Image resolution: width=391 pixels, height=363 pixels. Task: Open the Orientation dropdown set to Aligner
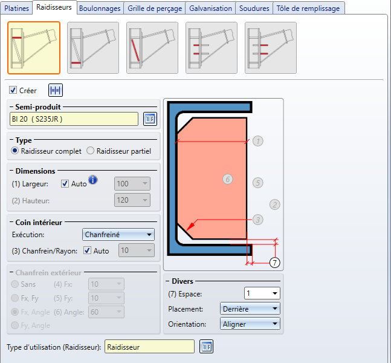(x=250, y=324)
